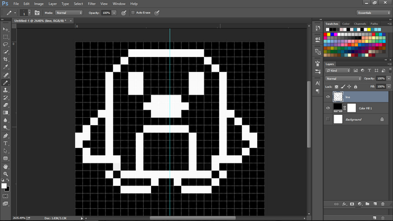The width and height of the screenshot is (393, 221).
Task: Select the History Brush tool
Action: (6, 98)
